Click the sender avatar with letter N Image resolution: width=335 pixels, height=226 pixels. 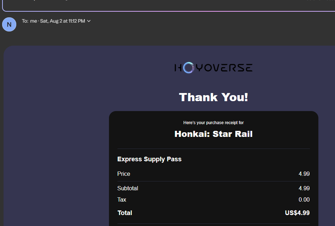[9, 24]
